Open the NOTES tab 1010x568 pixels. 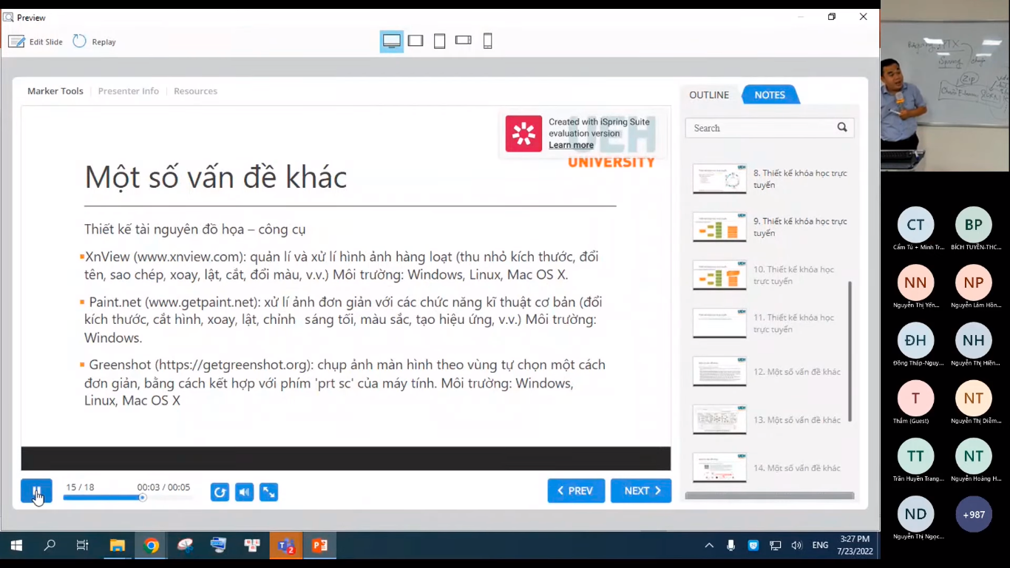point(770,95)
